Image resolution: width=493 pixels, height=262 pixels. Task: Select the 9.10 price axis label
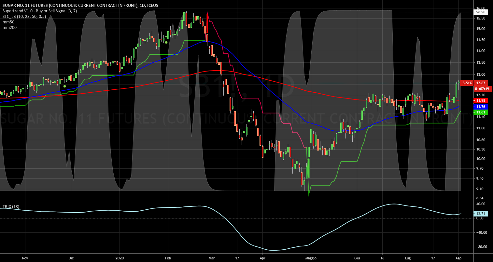pyautogui.click(x=481, y=189)
